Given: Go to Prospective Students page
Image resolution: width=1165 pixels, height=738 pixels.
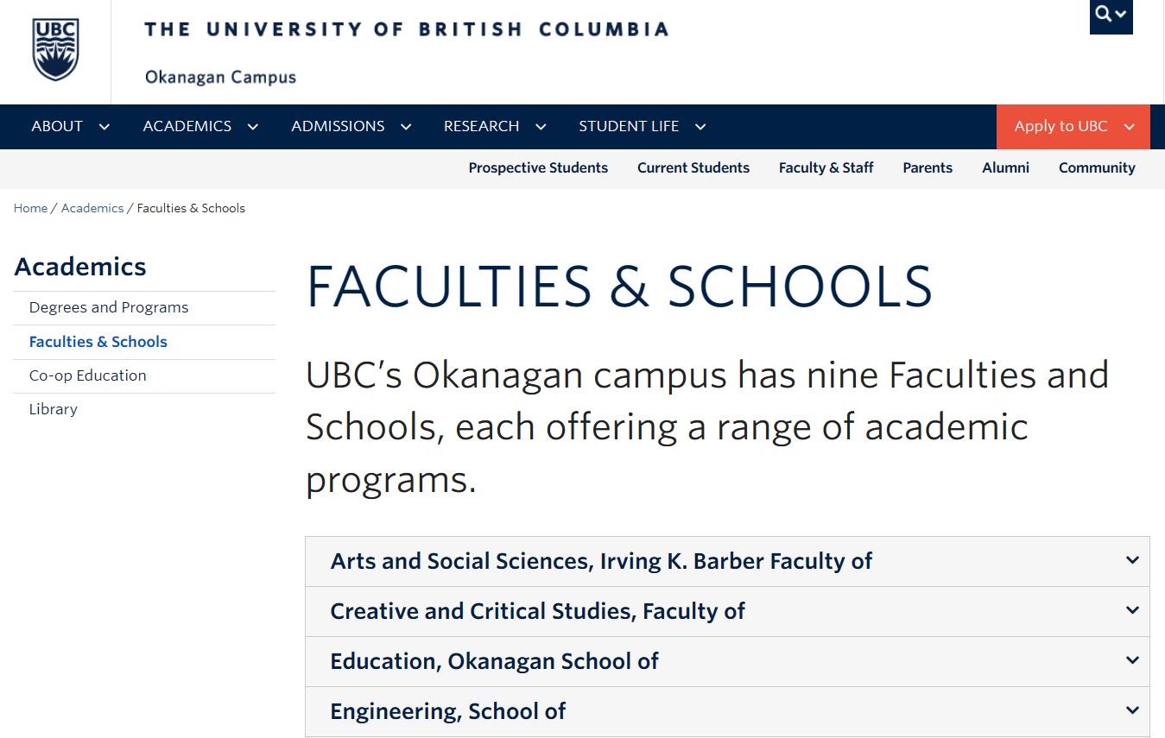Looking at the screenshot, I should (538, 167).
